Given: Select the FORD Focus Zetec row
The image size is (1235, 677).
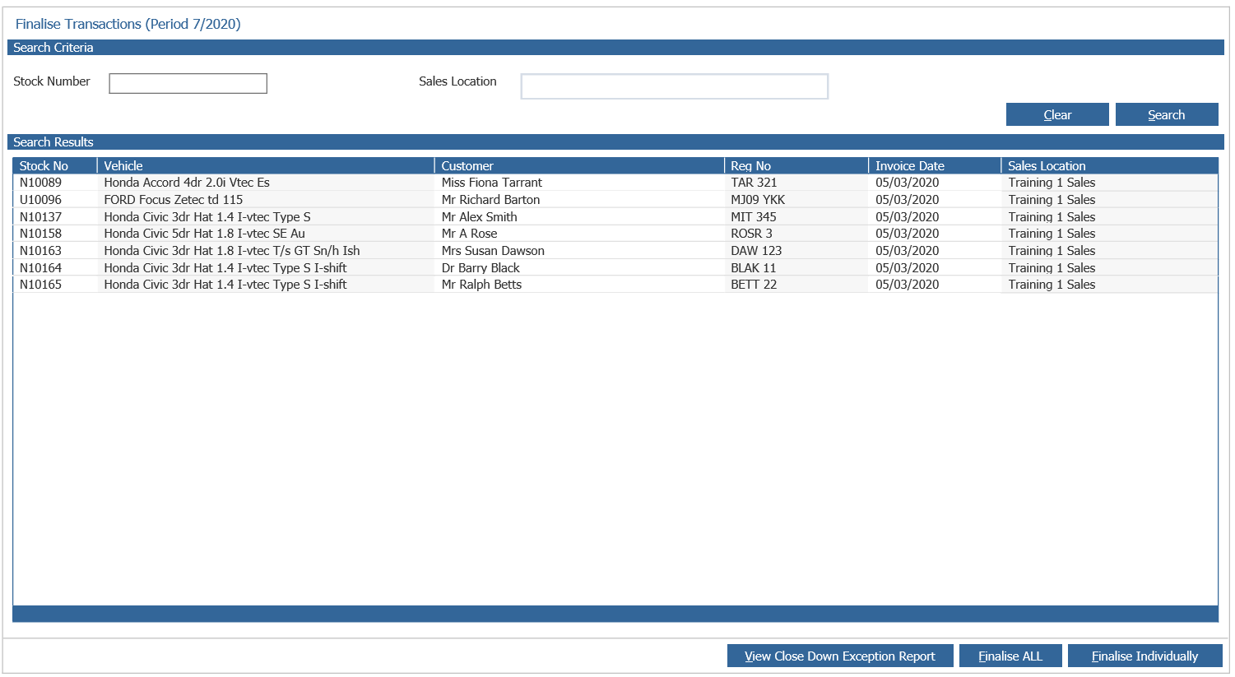Looking at the screenshot, I should click(x=615, y=200).
